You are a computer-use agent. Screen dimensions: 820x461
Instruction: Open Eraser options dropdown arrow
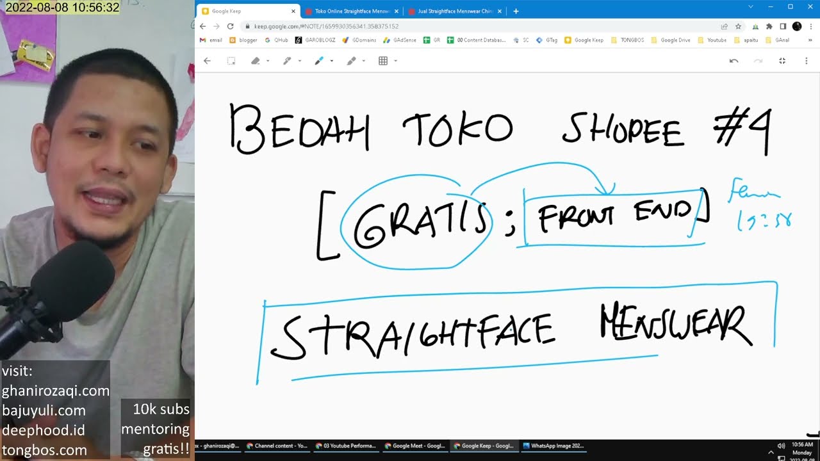[x=268, y=61]
